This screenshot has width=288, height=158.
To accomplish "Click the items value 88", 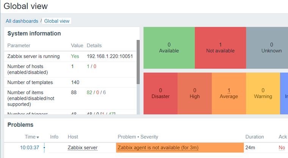I will coord(74,92).
